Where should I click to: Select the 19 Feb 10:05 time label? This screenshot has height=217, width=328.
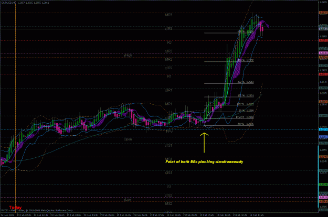pyautogui.click(x=224, y=215)
